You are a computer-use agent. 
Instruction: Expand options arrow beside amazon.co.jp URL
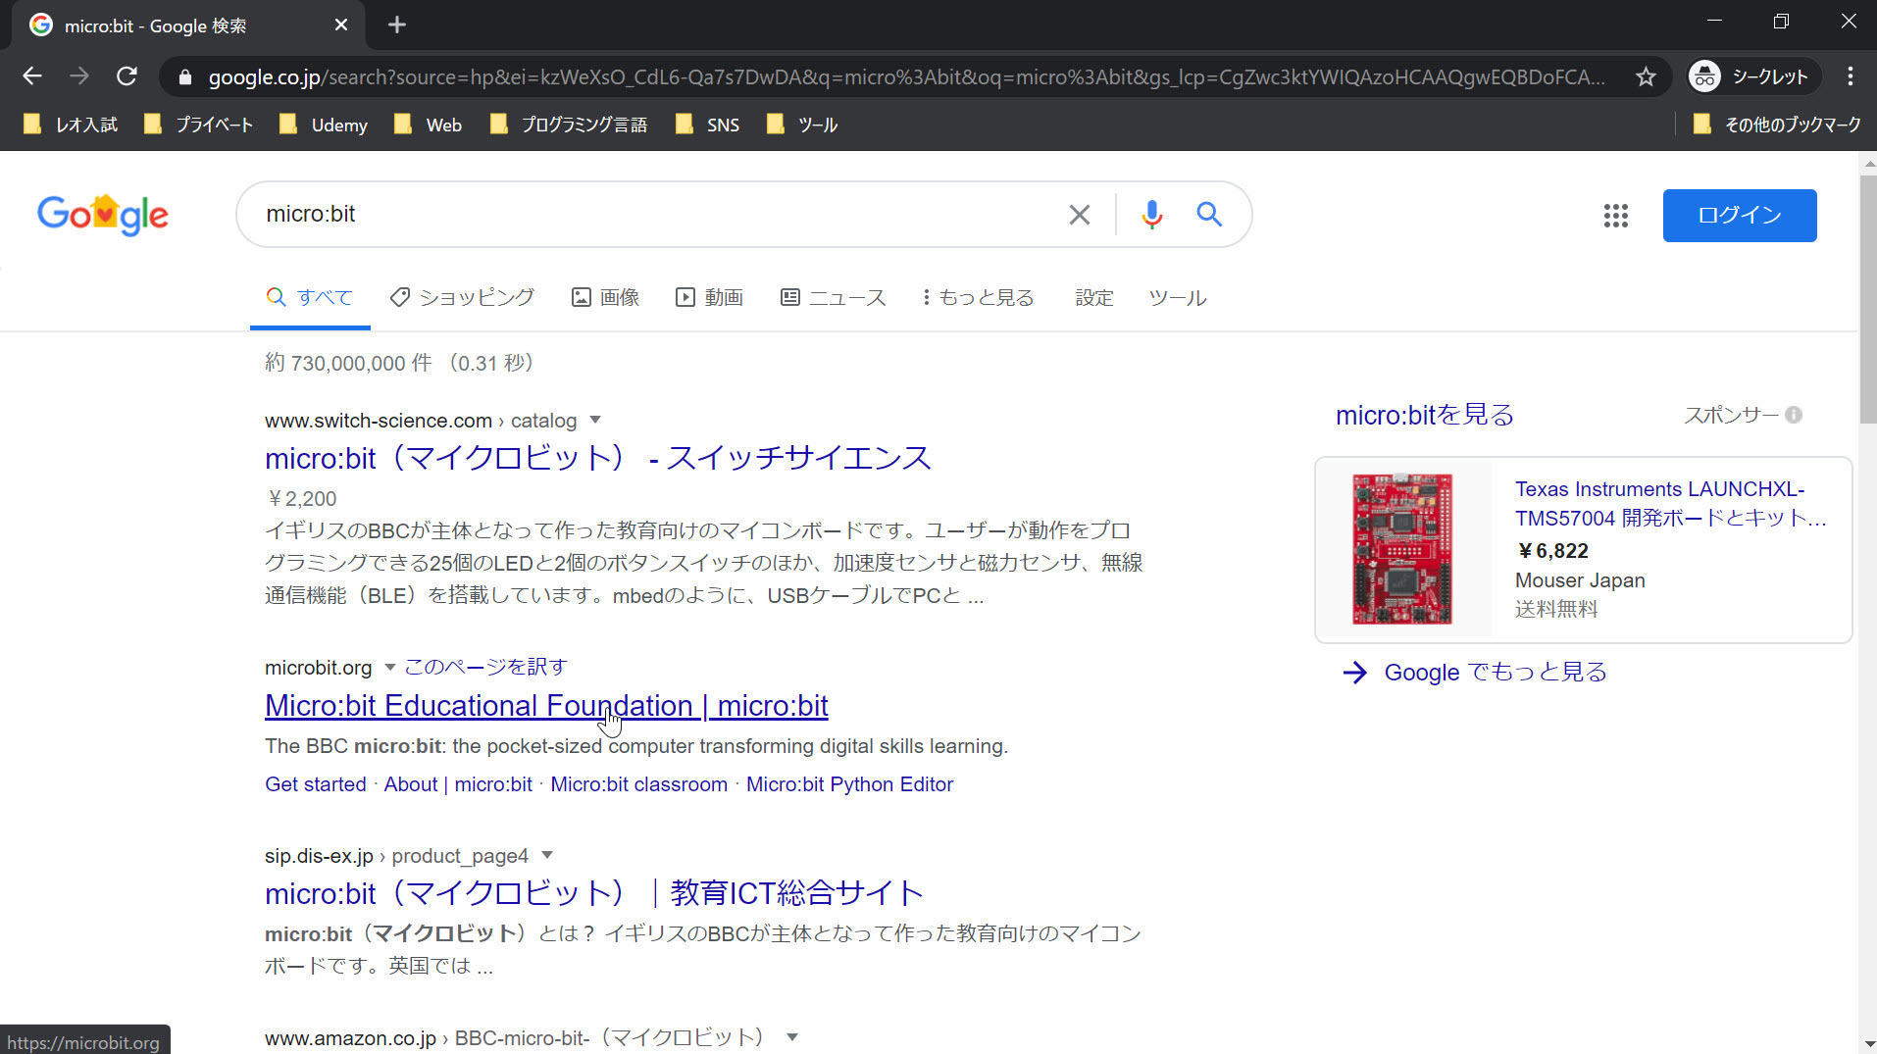click(792, 1036)
